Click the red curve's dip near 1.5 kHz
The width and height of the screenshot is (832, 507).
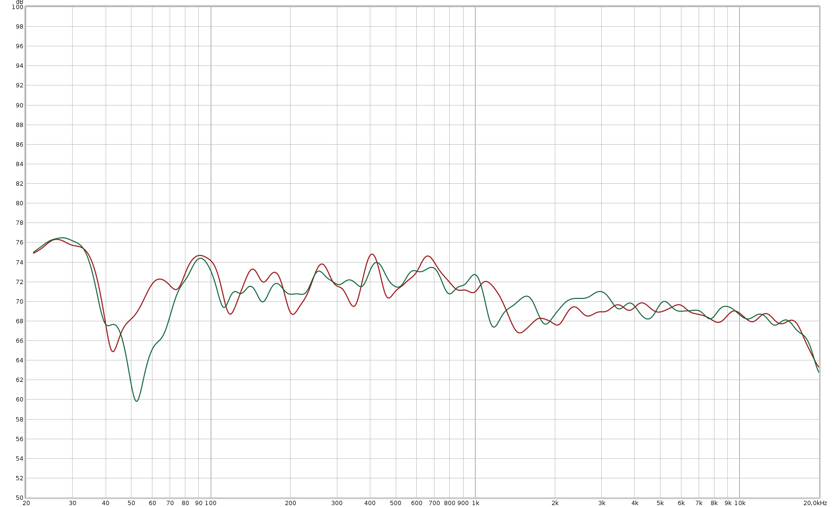coord(520,332)
